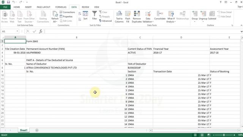
Task: Click the Connections button
Action: pyautogui.click(x=67, y=12)
